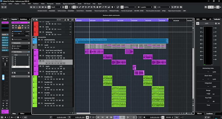The width and height of the screenshot is (222, 119).
Task: Select the Zoom magnifier tool
Action: [x=94, y=7]
